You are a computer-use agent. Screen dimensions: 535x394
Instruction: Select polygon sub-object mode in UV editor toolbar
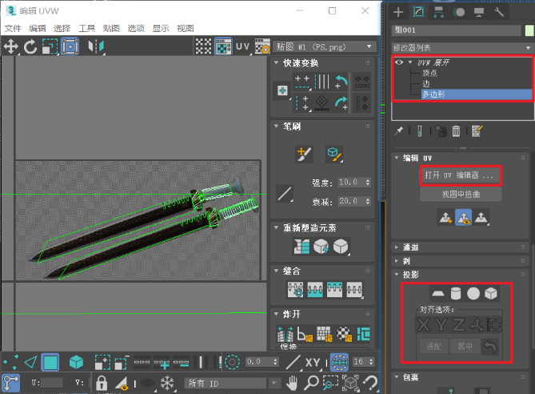click(51, 362)
